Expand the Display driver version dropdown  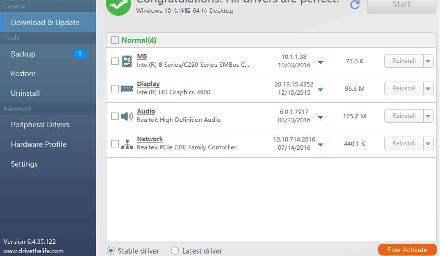[x=320, y=89]
